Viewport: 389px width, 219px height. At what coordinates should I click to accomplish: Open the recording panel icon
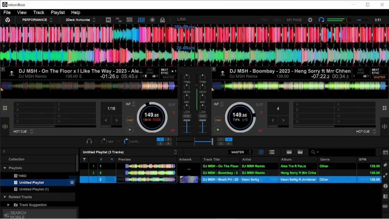[153, 20]
